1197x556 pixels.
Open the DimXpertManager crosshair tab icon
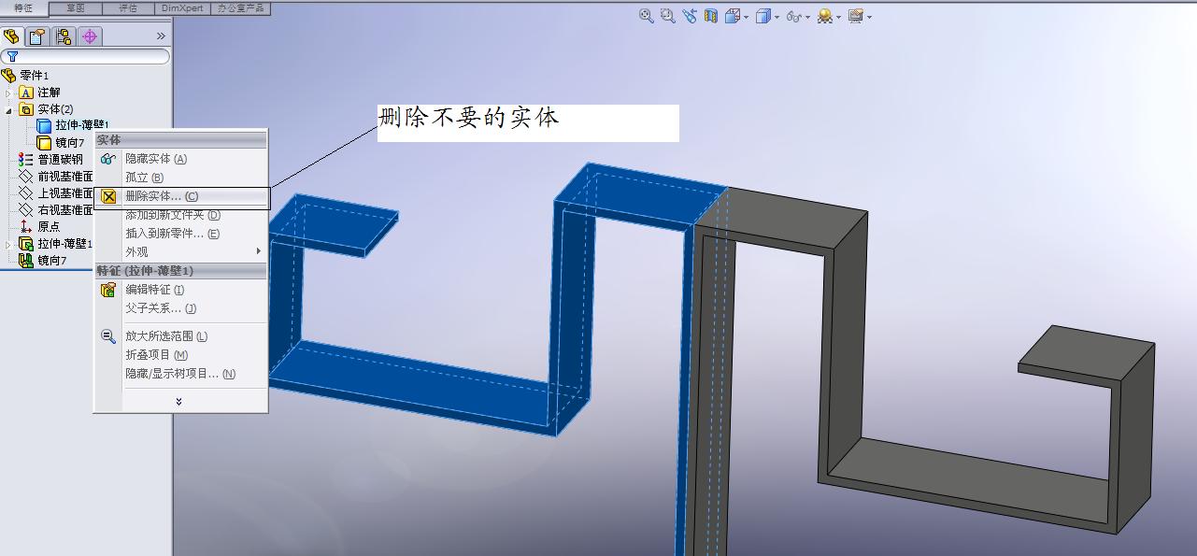(90, 36)
